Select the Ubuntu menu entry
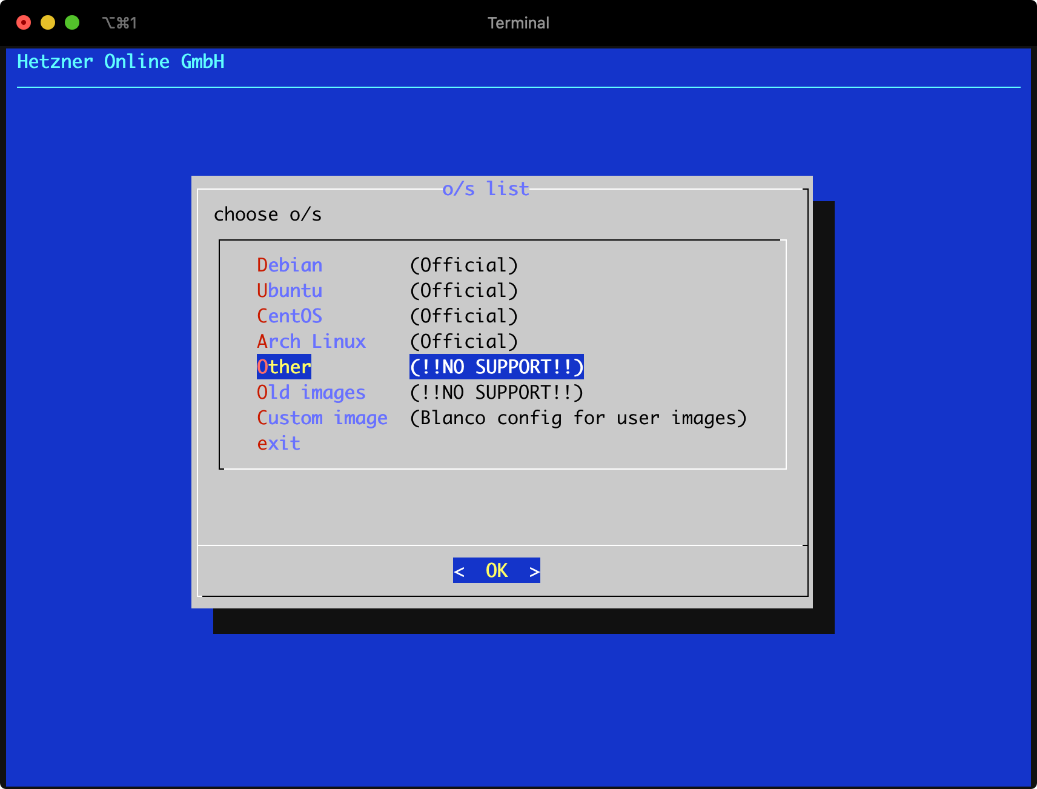Screen dimensions: 1037x789 [290, 290]
